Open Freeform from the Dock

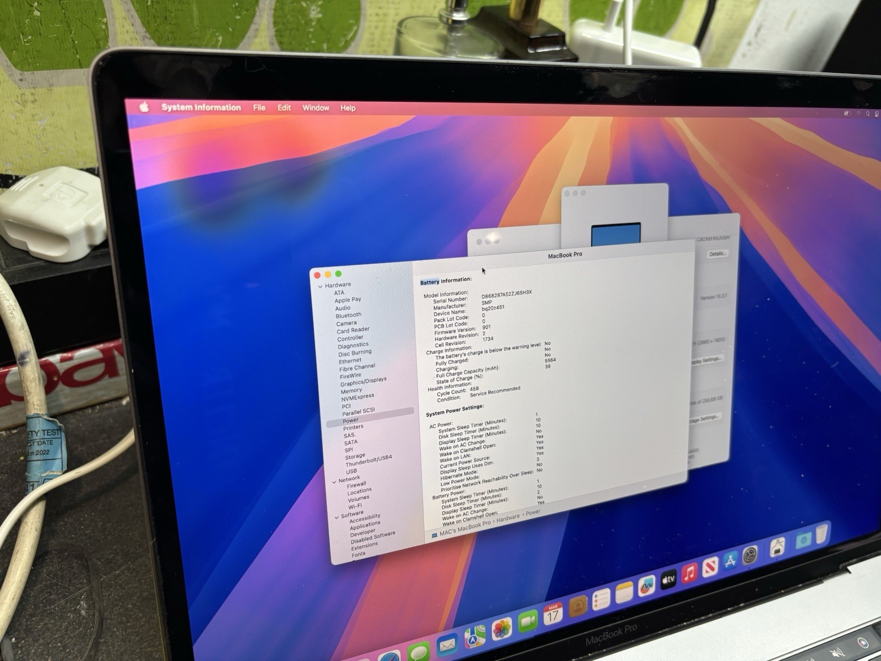click(646, 587)
